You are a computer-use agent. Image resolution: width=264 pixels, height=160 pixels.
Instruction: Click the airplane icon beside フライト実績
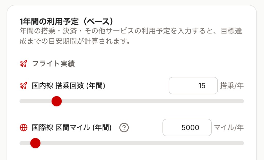23,64
